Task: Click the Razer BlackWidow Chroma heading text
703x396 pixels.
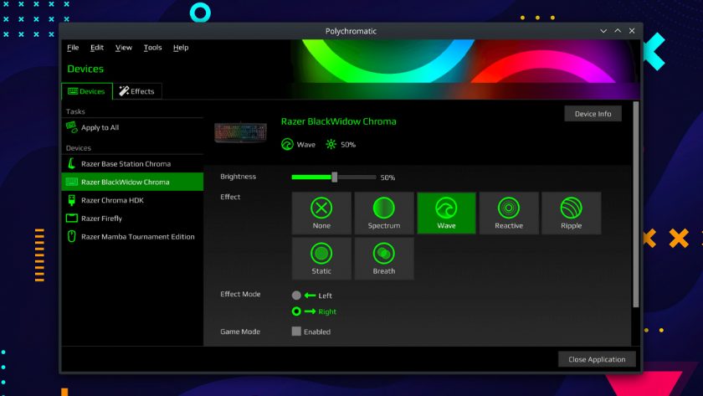Action: pyautogui.click(x=338, y=121)
